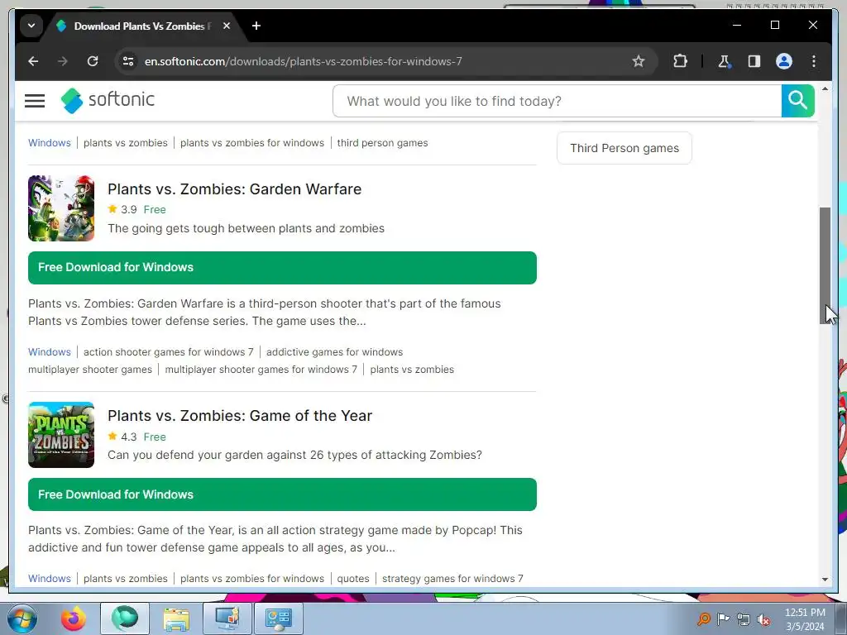The width and height of the screenshot is (847, 635).
Task: Click the scrollbar up arrow
Action: 825,88
